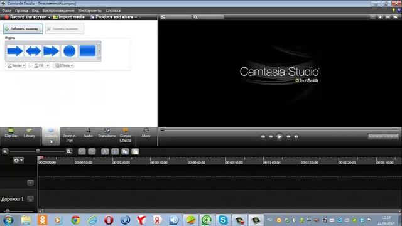Click the timeline Paste tool
The width and height of the screenshot is (402, 226).
pos(135,151)
